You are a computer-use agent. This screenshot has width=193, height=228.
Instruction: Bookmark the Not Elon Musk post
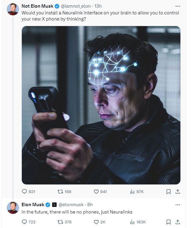168,192
